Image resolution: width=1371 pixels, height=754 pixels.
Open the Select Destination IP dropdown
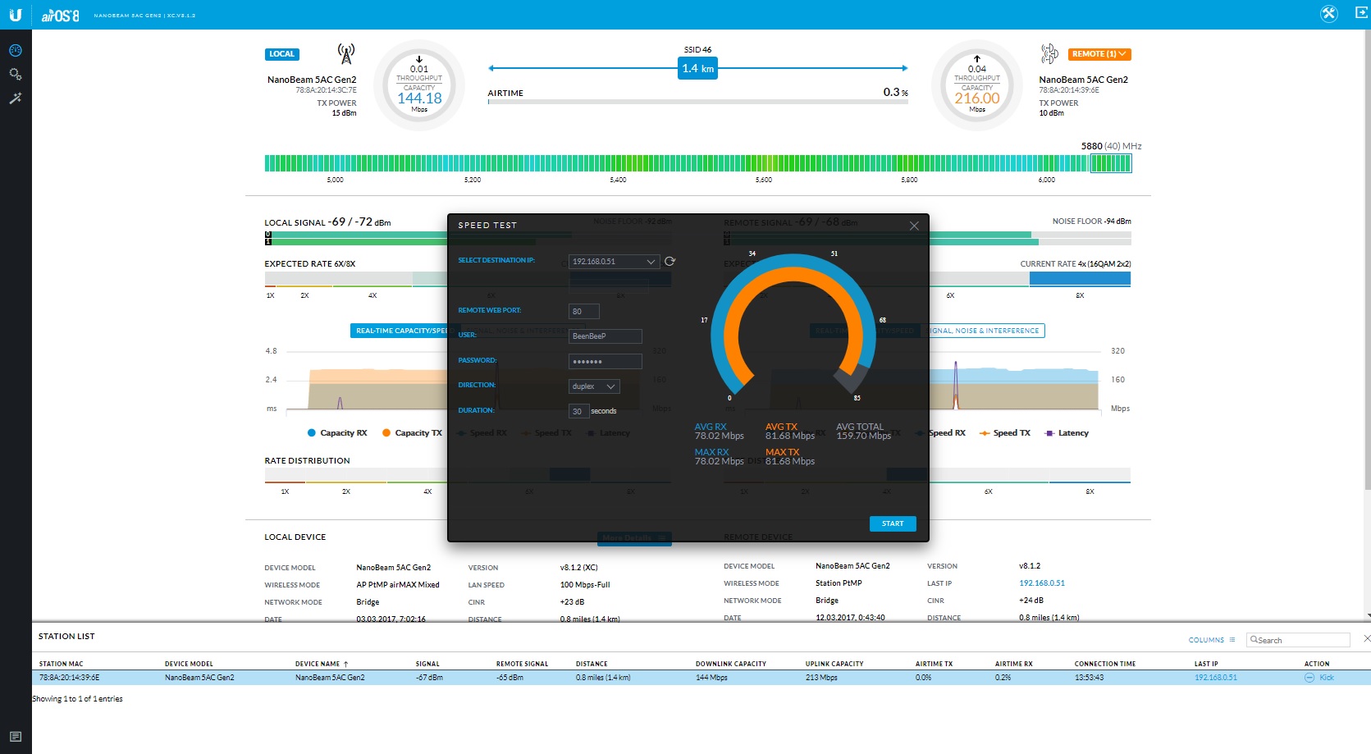click(614, 262)
